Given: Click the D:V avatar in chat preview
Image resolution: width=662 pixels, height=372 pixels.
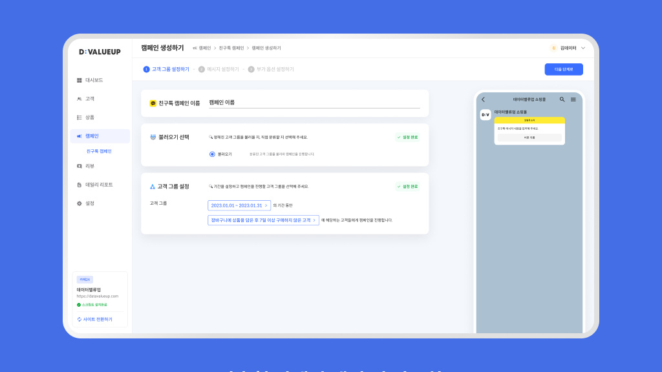Looking at the screenshot, I should (x=486, y=115).
